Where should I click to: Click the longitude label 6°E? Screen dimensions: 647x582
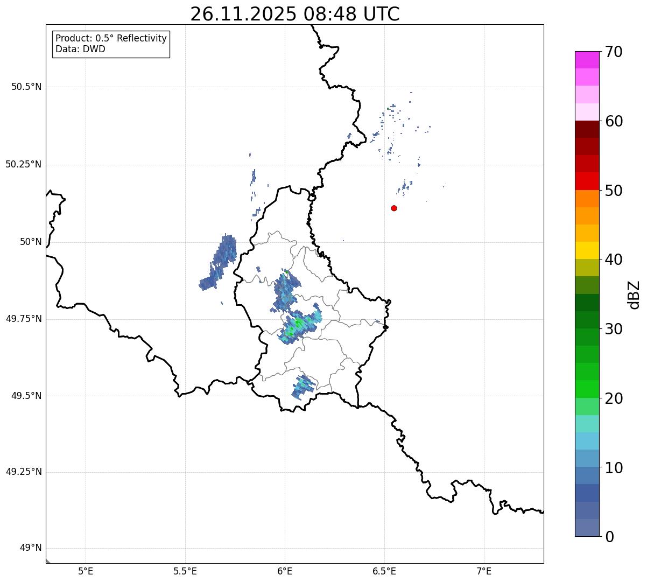coord(285,571)
